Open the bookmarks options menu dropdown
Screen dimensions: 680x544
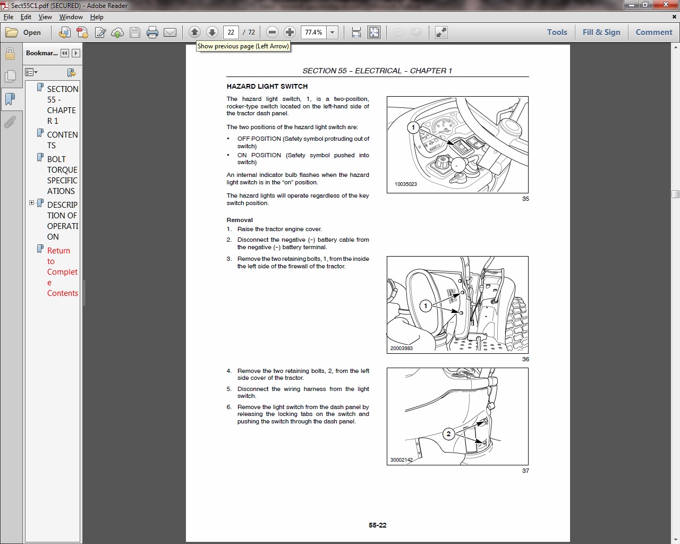tap(31, 72)
